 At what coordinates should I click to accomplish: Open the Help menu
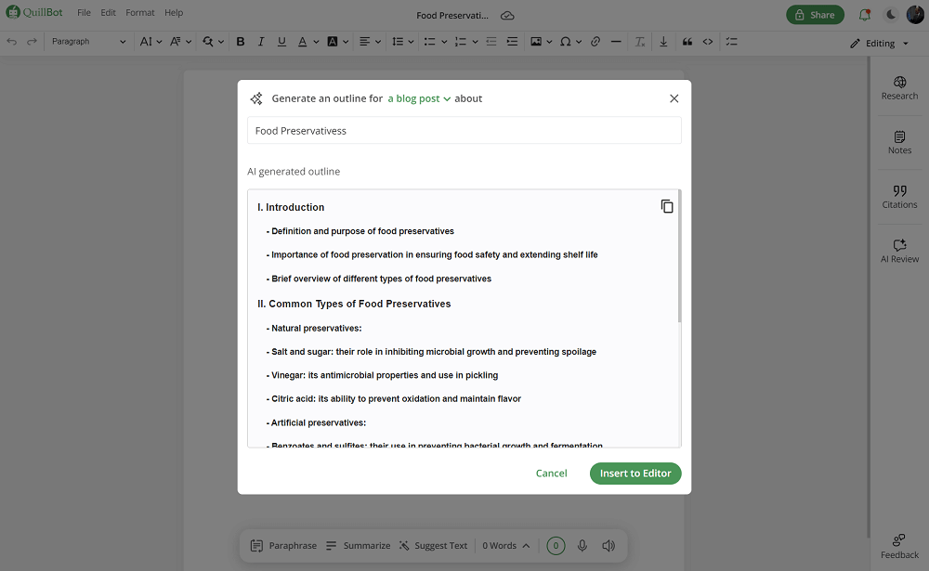pyautogui.click(x=174, y=12)
